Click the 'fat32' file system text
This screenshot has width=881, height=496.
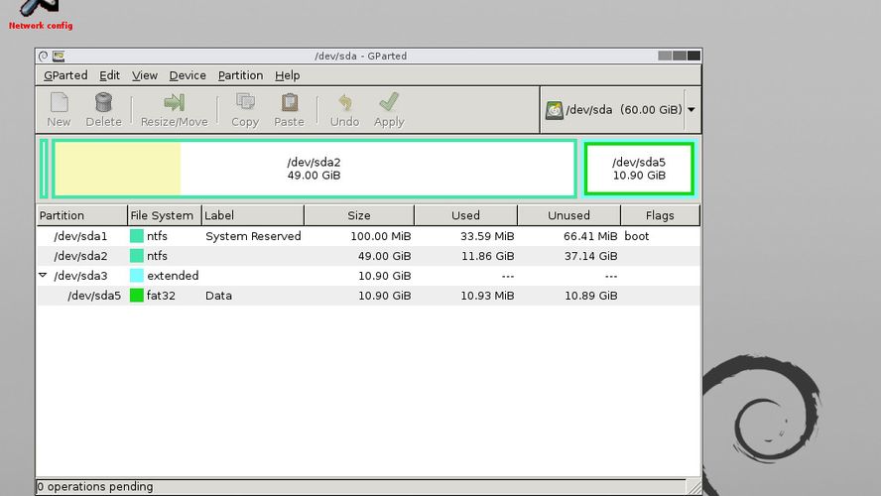pos(161,295)
